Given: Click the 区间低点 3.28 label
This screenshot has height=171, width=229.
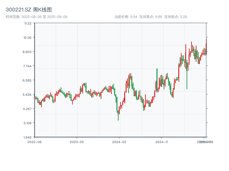Looking at the screenshot, I should [175, 17].
